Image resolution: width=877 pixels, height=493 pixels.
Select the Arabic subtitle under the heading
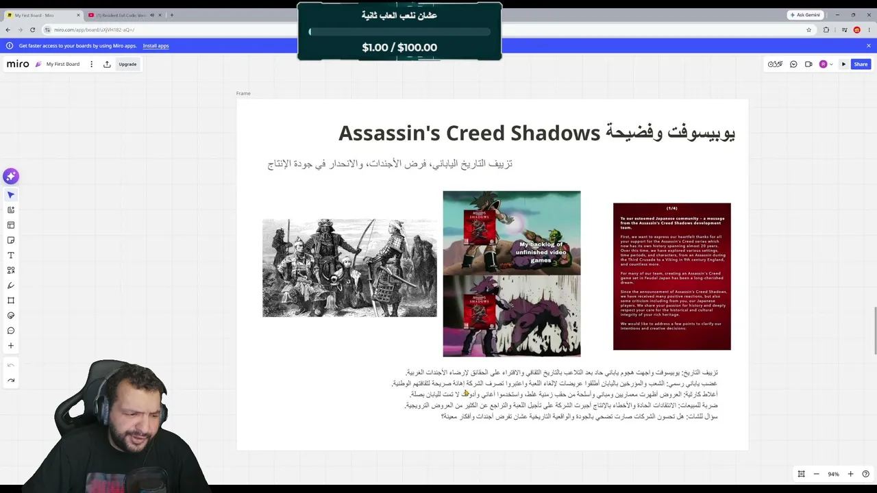click(x=390, y=164)
